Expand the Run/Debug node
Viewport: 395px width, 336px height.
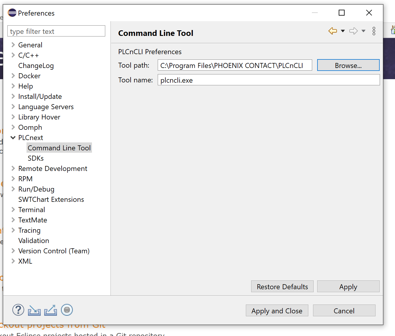pyautogui.click(x=13, y=189)
